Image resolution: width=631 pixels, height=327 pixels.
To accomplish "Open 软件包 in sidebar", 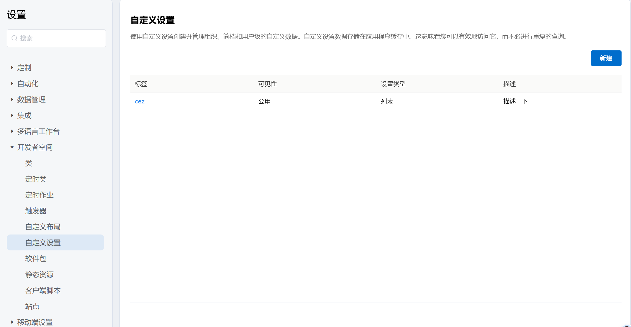I will pyautogui.click(x=36, y=259).
